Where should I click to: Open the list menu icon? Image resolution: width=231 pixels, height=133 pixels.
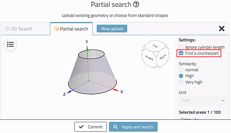[x=10, y=44]
